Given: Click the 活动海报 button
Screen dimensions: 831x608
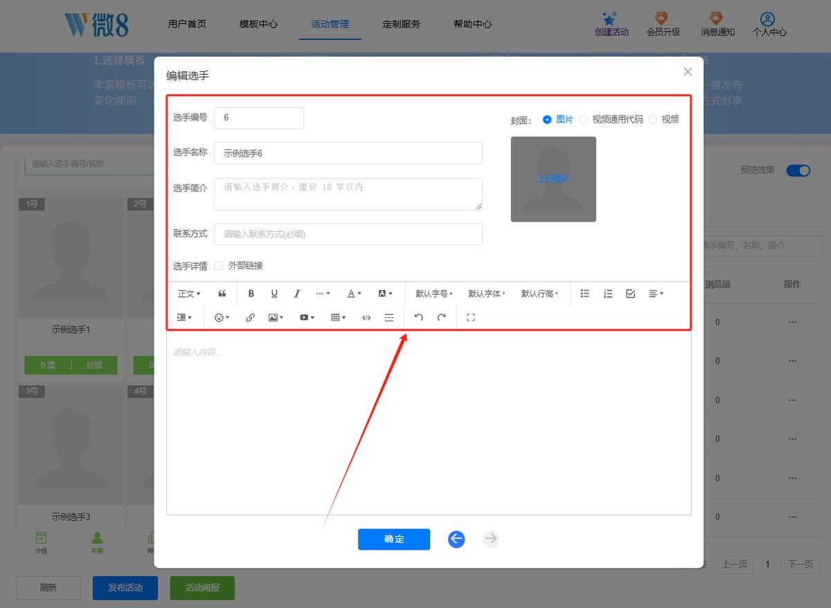Looking at the screenshot, I should point(202,587).
